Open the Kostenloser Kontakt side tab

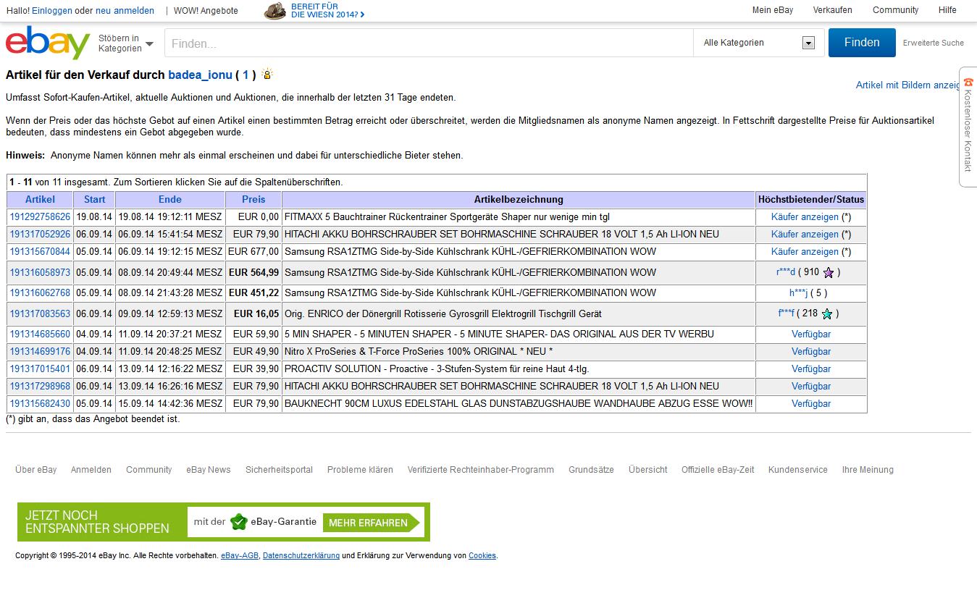coord(968,127)
